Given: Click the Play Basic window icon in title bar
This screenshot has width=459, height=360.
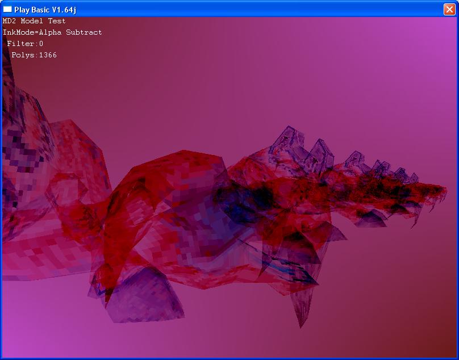Looking at the screenshot, I should 7,9.
